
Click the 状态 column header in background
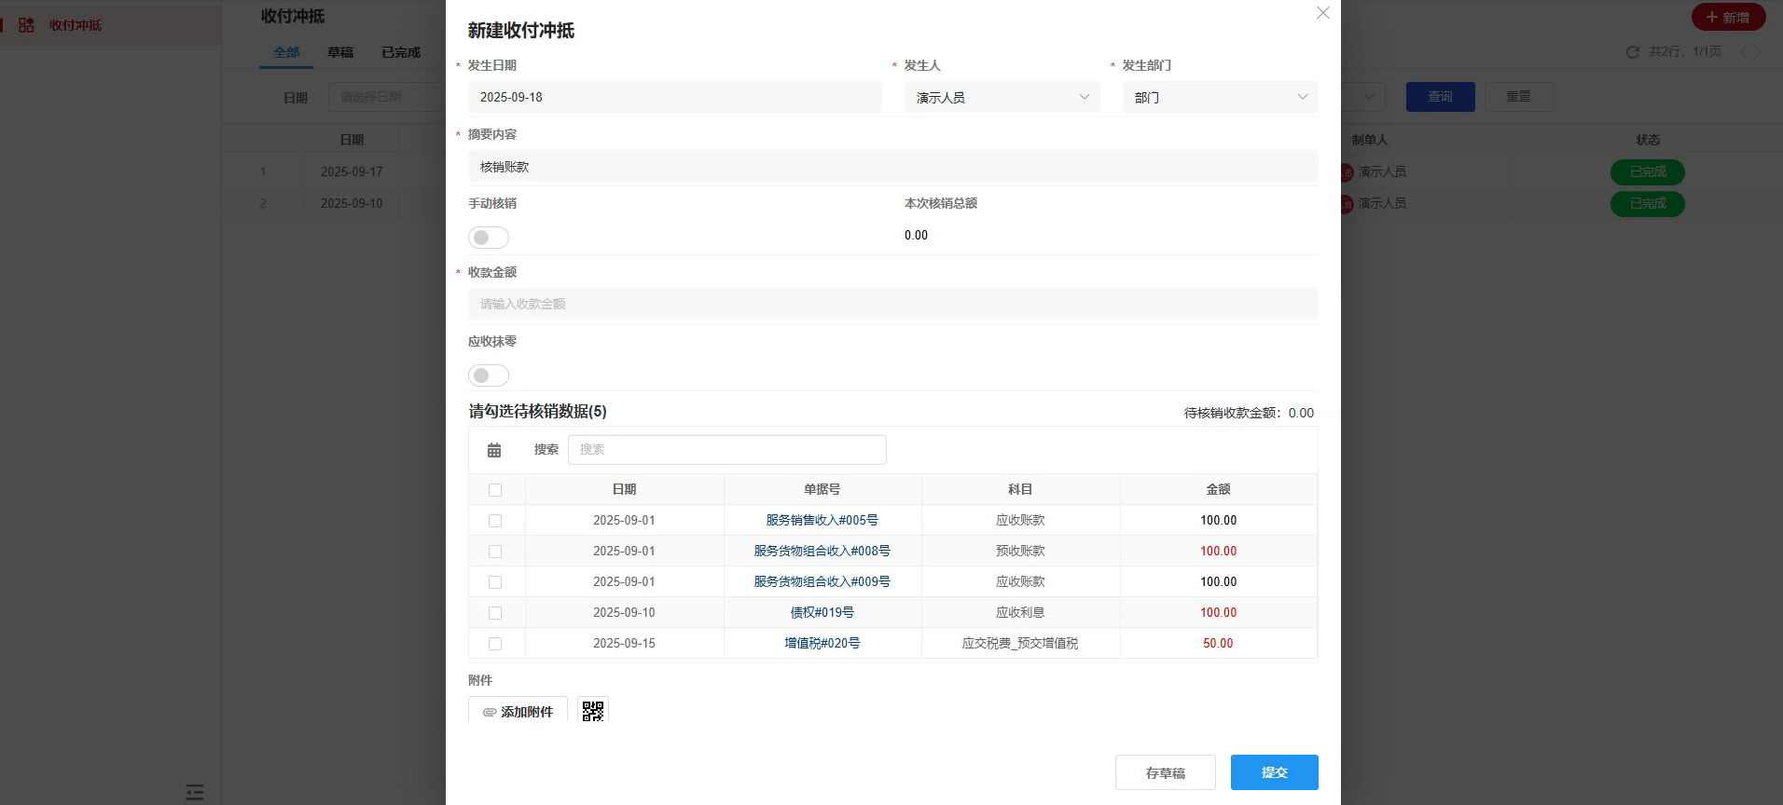click(x=1647, y=140)
